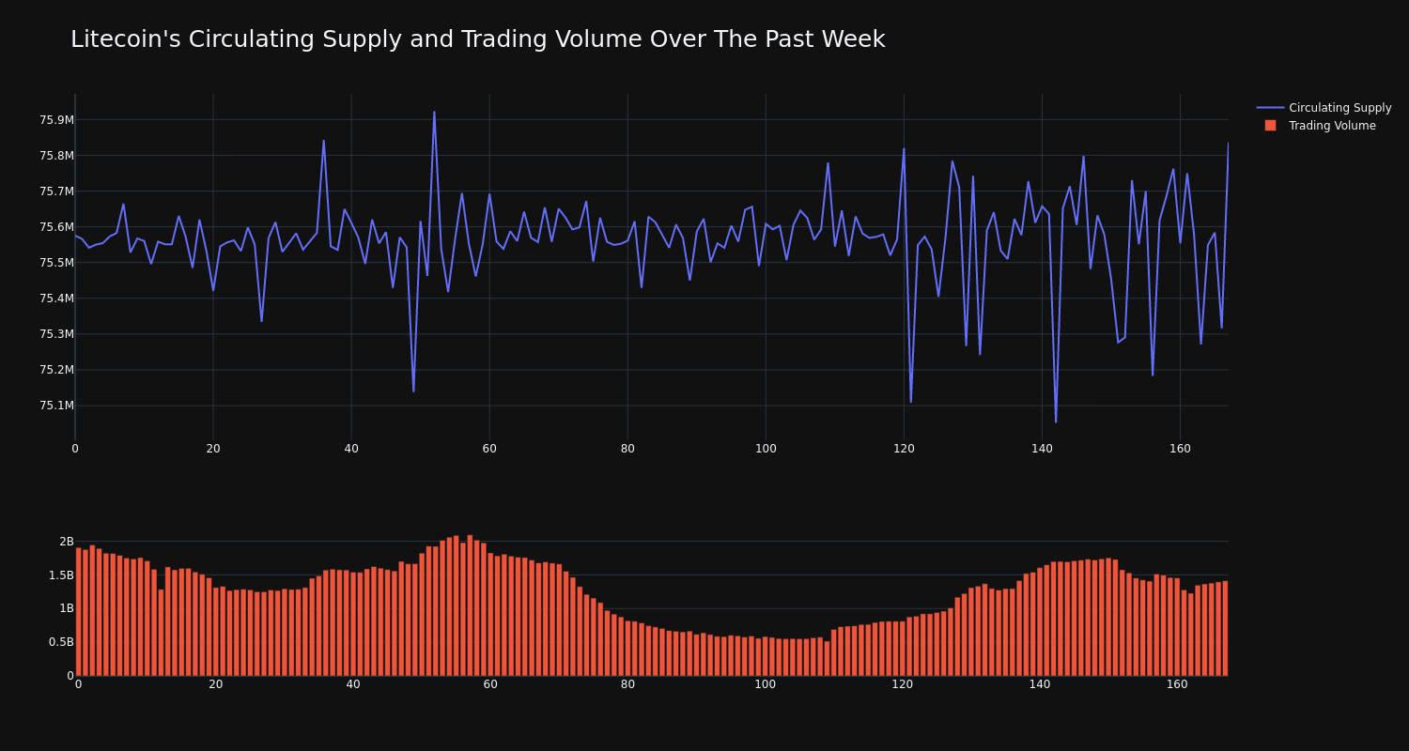Select the chart title about Litecoin's supply

[477, 39]
